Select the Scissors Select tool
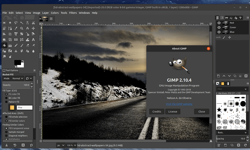250x150 pixels. (33, 23)
